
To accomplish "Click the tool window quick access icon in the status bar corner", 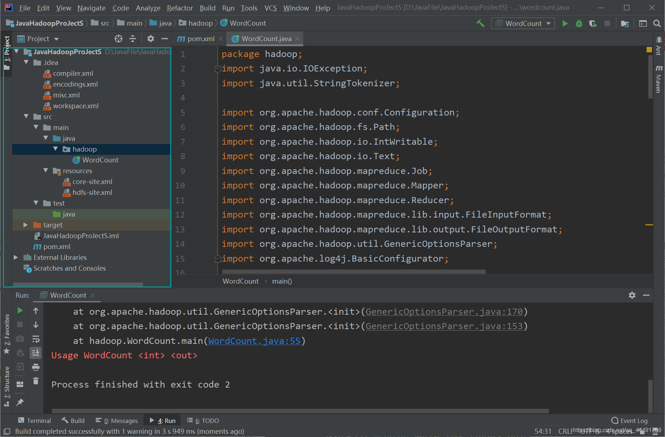I will [7, 431].
